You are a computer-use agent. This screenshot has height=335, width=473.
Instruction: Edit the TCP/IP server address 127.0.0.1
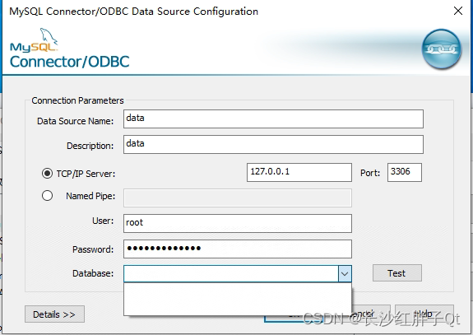(299, 172)
